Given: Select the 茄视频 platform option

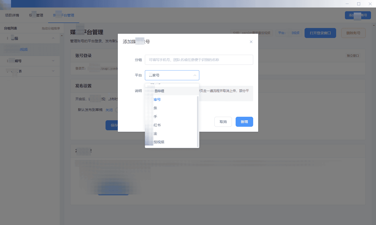Looking at the screenshot, I should [171, 142].
